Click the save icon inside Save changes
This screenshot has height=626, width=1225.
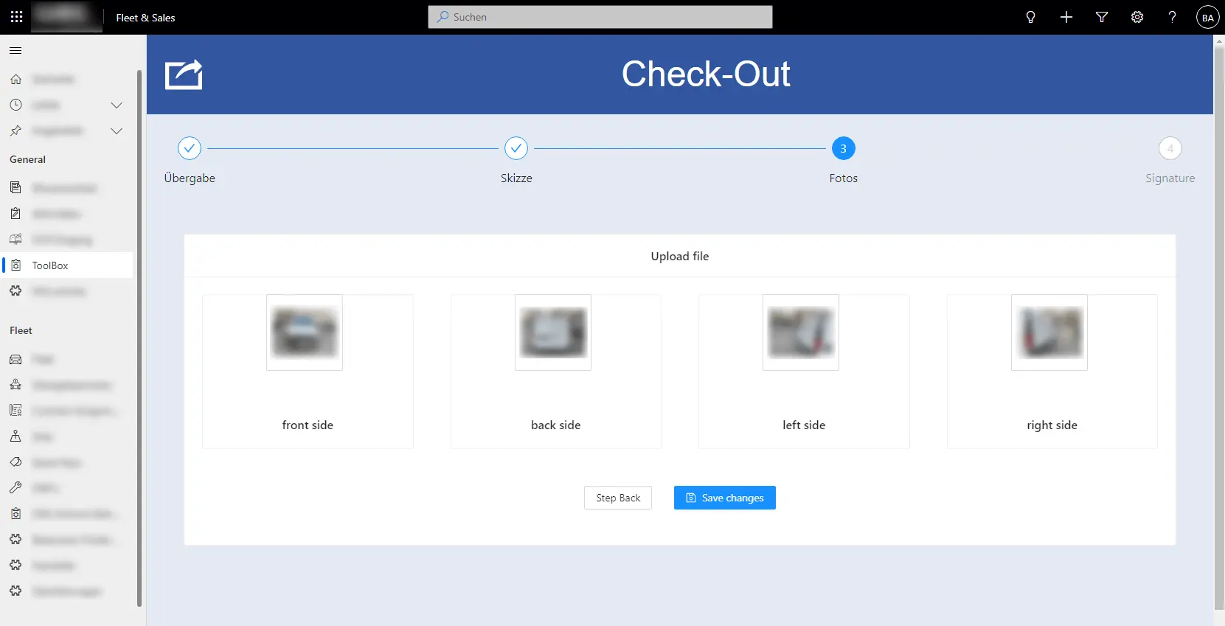tap(691, 498)
